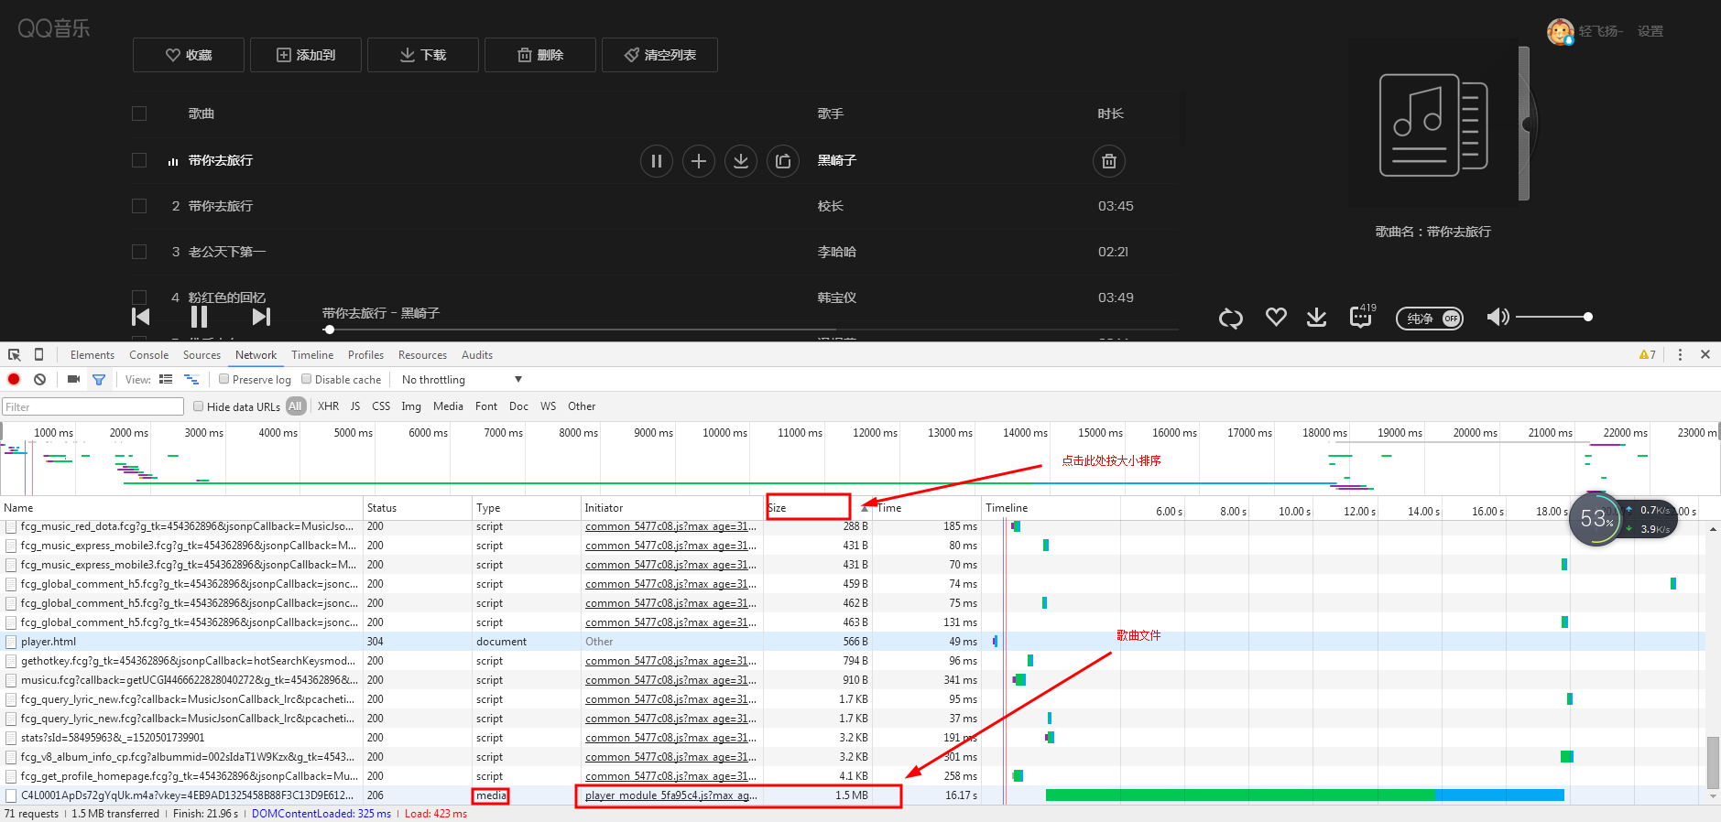
Task: Select the C4L0001ApDs72gYqUk.m4a media request
Action: pos(187,795)
